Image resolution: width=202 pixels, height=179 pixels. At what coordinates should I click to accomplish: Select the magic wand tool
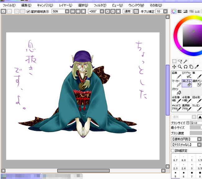tap(186, 61)
